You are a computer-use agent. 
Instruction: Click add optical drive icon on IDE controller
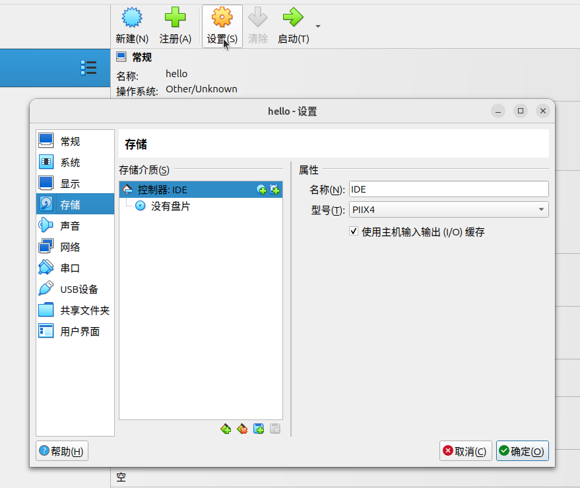262,190
